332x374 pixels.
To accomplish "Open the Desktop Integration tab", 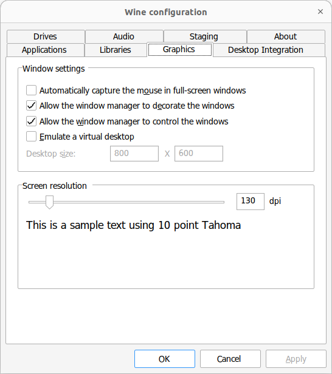I will (269, 50).
